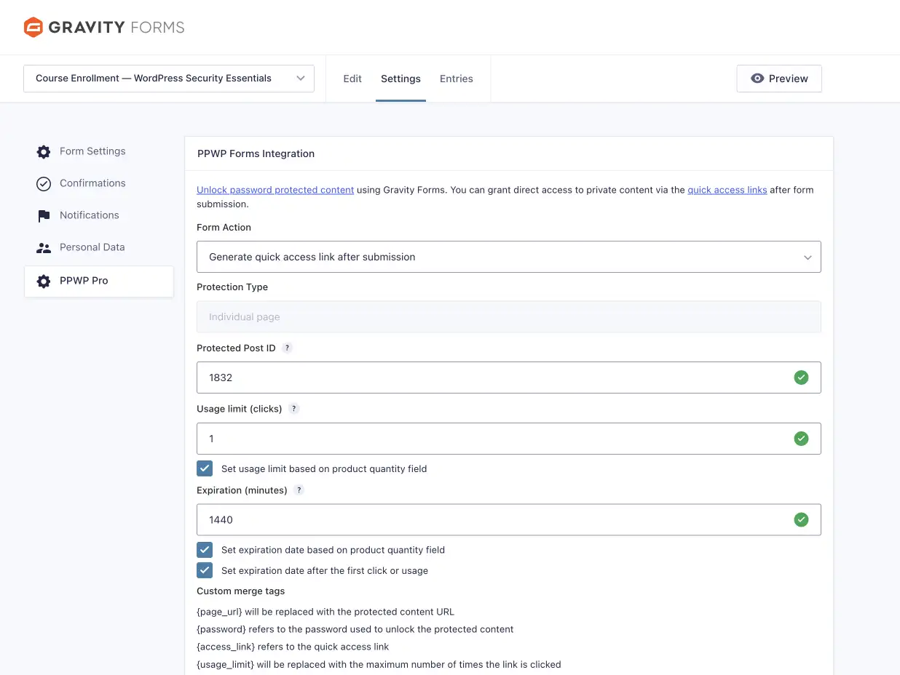Click the {page_url} merge tag description line

coord(325,612)
